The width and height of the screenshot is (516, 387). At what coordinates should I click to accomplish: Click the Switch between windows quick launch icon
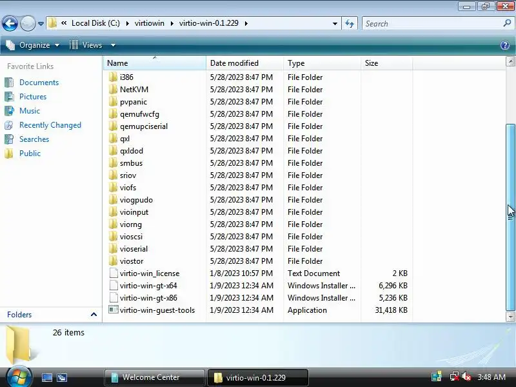point(62,377)
